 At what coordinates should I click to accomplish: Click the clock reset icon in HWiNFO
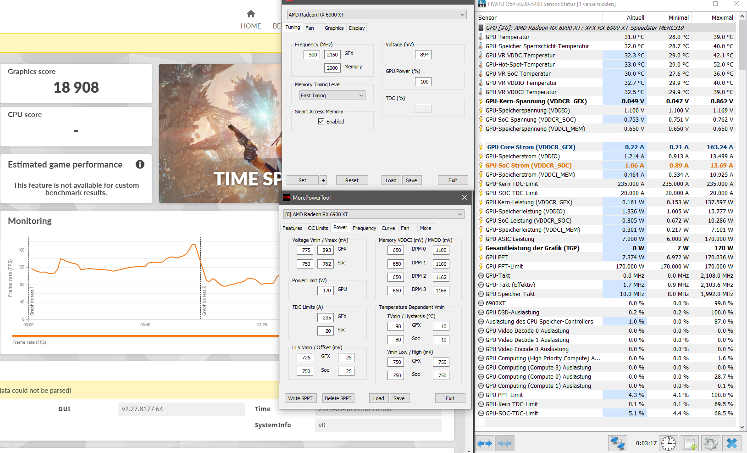click(x=669, y=443)
